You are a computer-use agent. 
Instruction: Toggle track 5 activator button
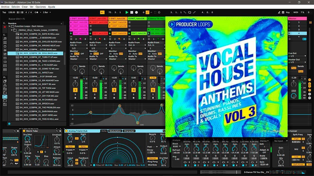153,90
